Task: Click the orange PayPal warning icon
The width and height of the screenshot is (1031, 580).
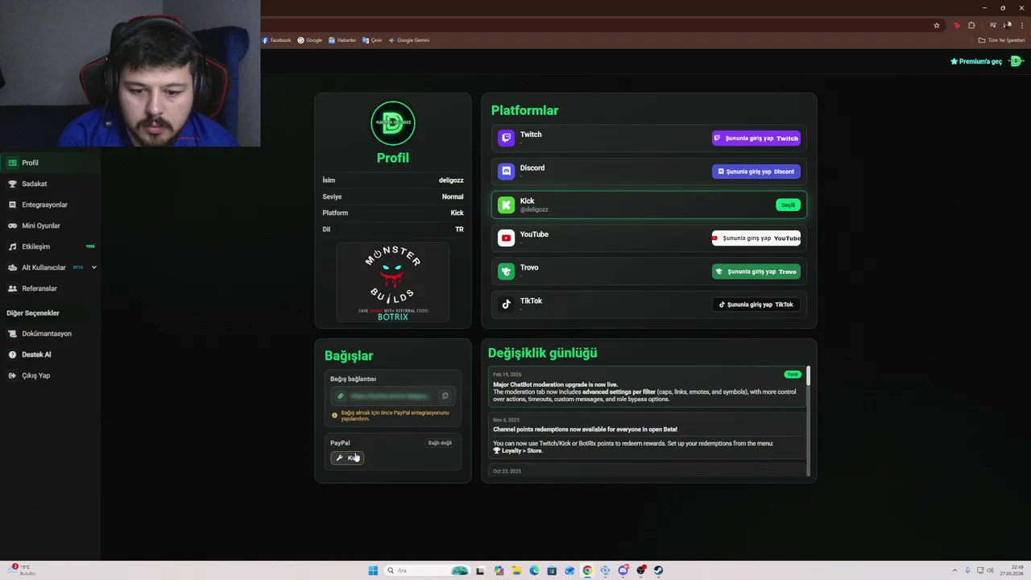Action: coord(335,416)
